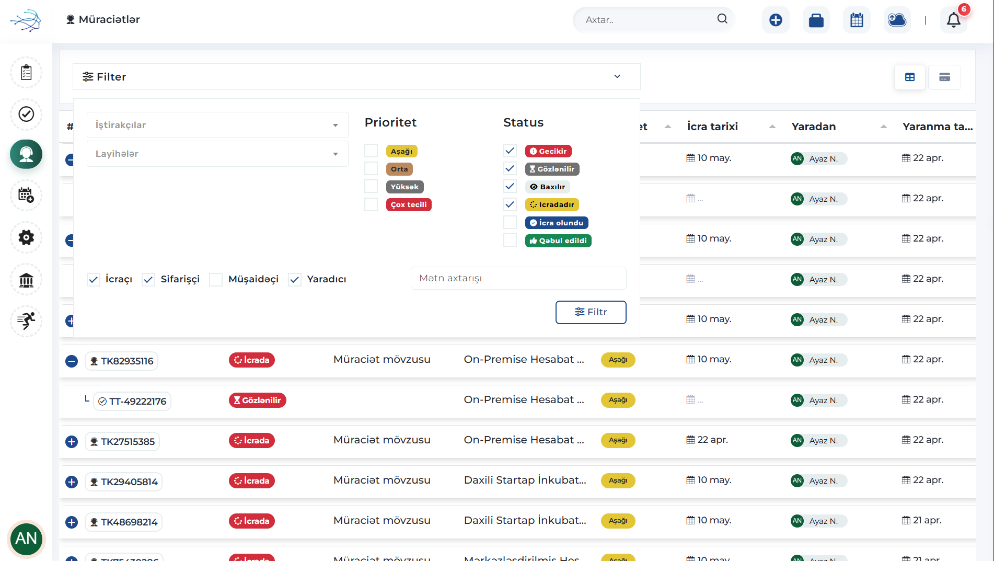
Task: Open the calendar-add sidebar icon
Action: 26,195
